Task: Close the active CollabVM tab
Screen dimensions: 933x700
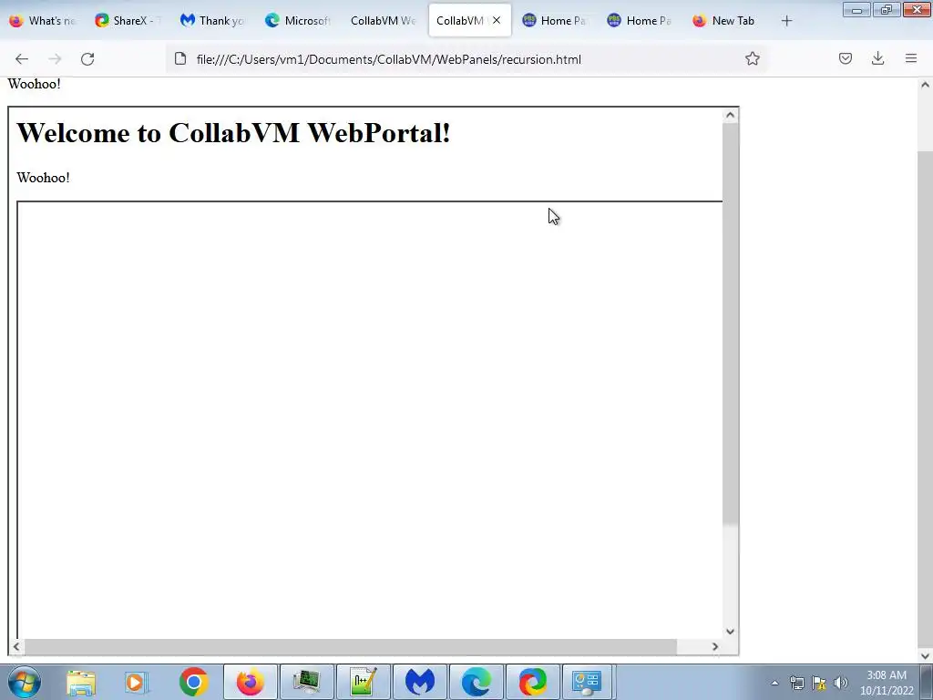Action: [x=497, y=20]
